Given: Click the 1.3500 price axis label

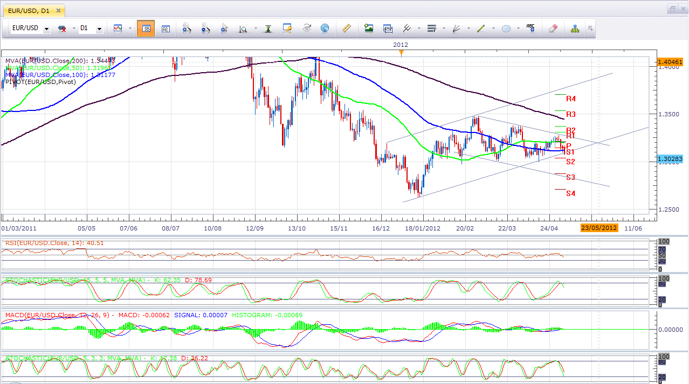Looking at the screenshot, I should 668,115.
